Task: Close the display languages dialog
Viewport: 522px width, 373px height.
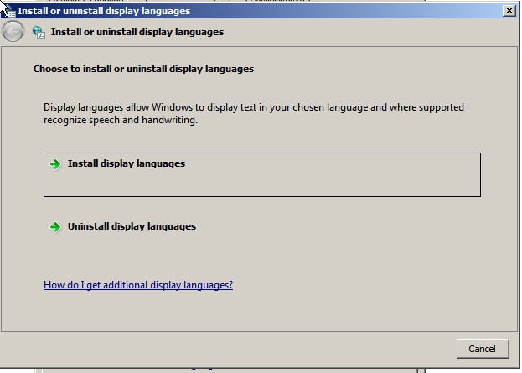Action: [509, 11]
